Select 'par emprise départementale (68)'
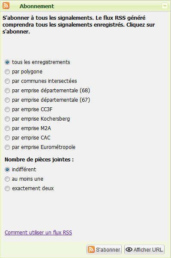This screenshot has height=258, width=171. [7, 91]
